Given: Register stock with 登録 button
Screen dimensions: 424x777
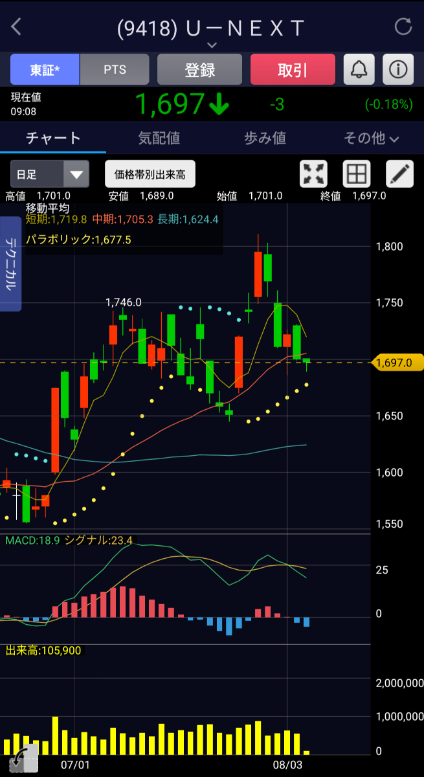Looking at the screenshot, I should 199,69.
